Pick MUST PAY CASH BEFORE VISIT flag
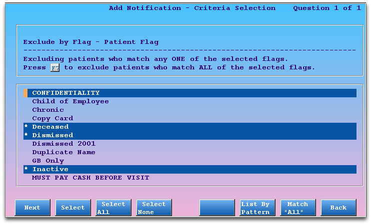371x224 pixels. [190, 178]
